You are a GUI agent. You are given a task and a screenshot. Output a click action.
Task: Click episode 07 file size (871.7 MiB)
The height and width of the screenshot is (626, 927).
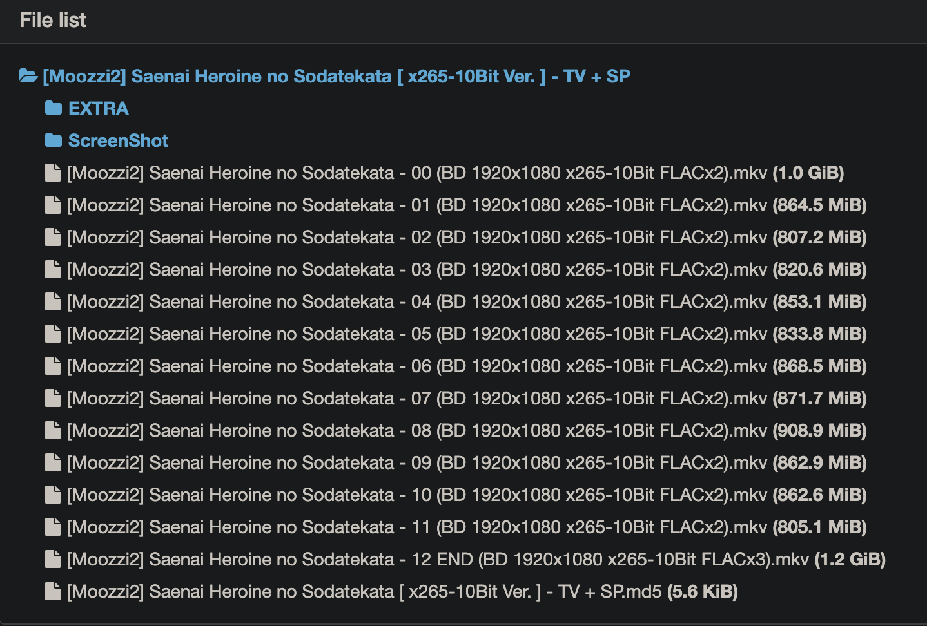click(x=819, y=398)
